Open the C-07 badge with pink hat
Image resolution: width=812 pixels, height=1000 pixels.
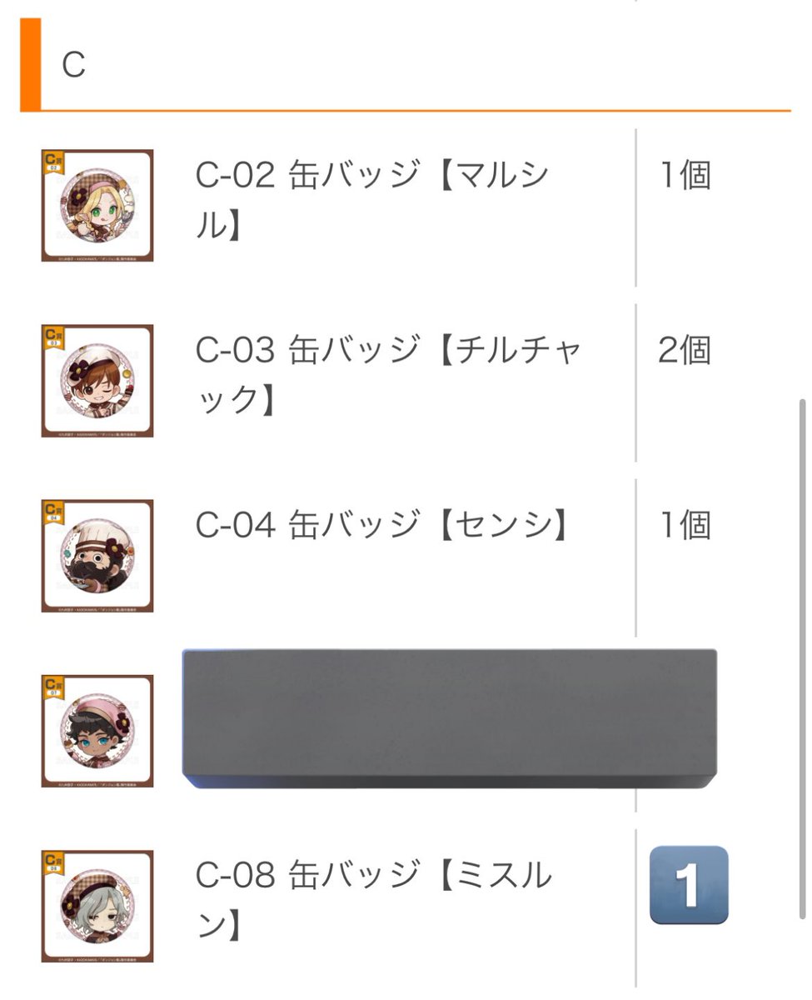97,731
